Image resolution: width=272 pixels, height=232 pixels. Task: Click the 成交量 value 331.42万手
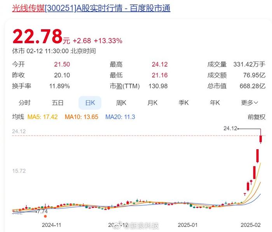coord(249,64)
